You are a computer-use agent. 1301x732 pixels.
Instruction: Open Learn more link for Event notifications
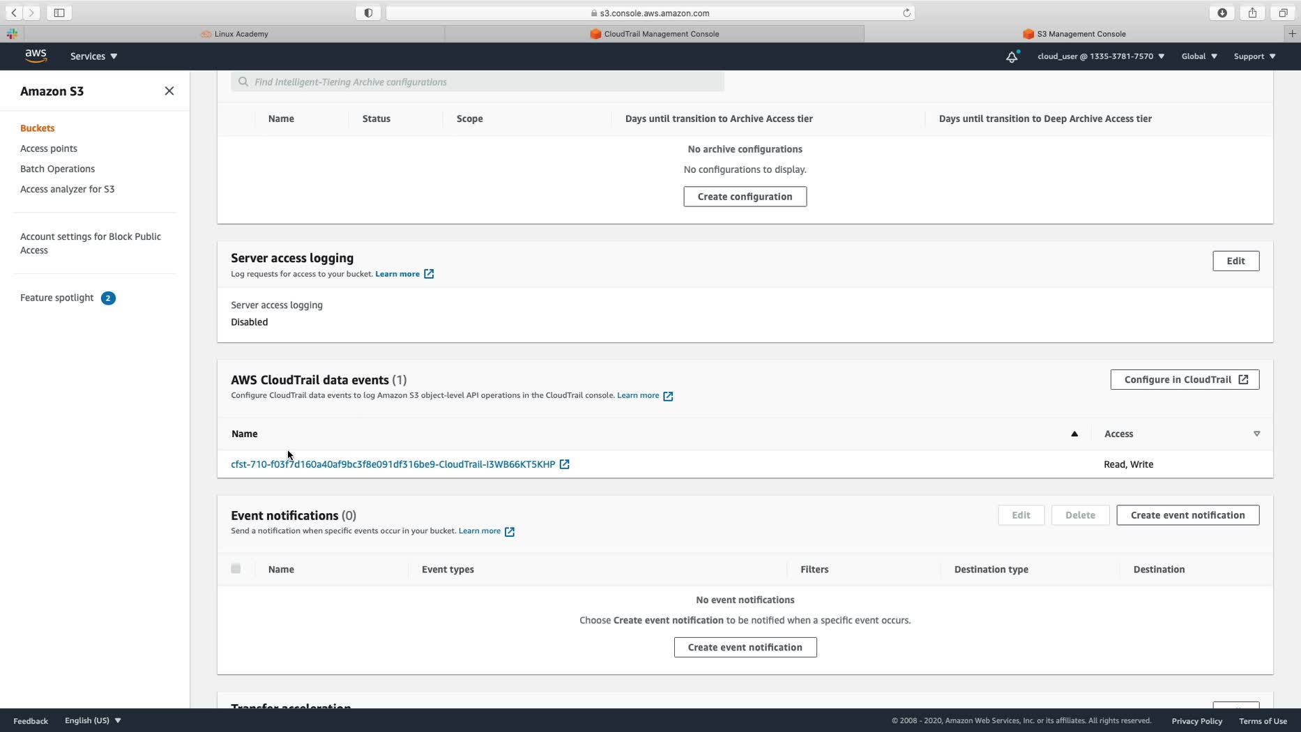[x=480, y=531]
